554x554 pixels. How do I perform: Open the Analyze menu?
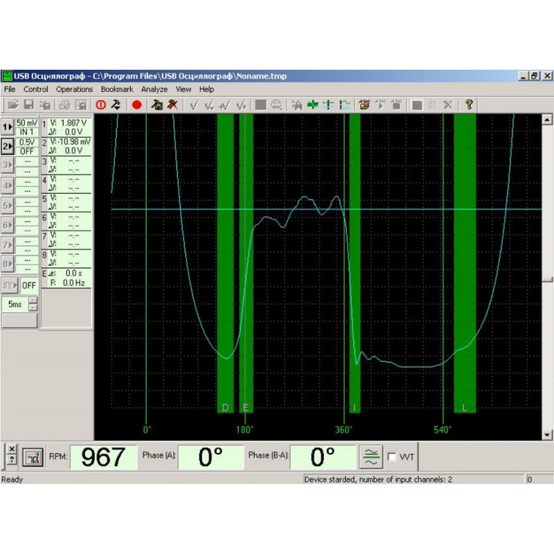154,89
